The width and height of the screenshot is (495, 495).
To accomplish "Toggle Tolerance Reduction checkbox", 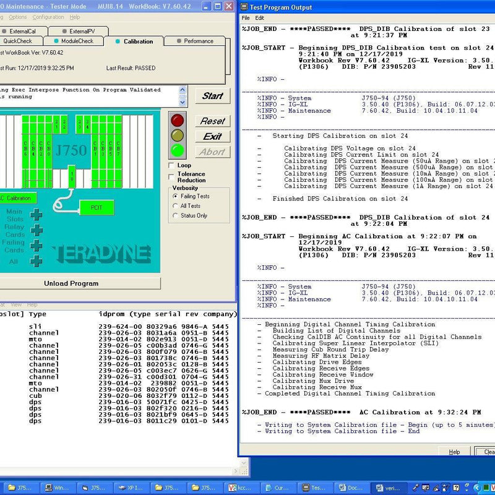I will coord(172,176).
